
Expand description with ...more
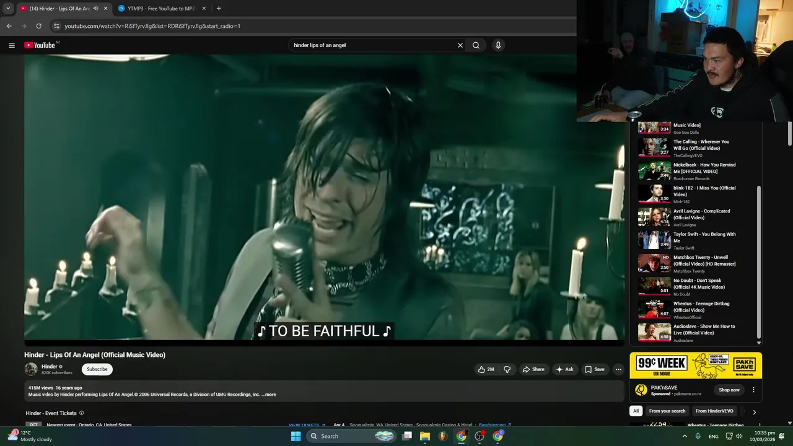(x=269, y=395)
